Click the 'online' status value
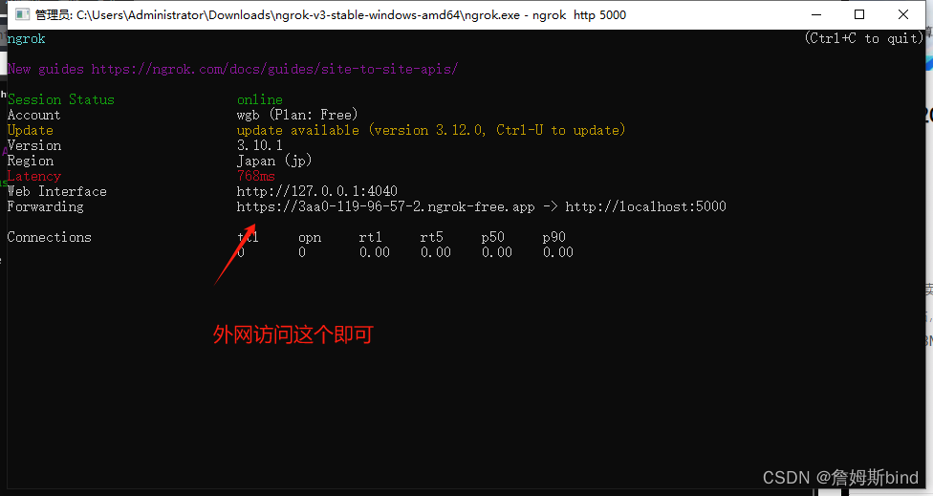This screenshot has height=496, width=933. [259, 99]
